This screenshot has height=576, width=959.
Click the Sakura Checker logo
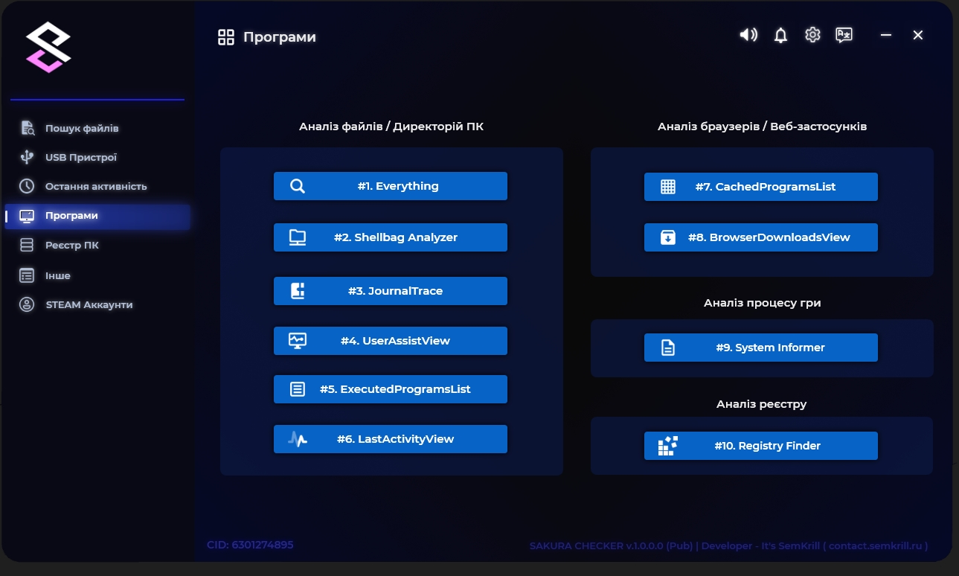[48, 47]
